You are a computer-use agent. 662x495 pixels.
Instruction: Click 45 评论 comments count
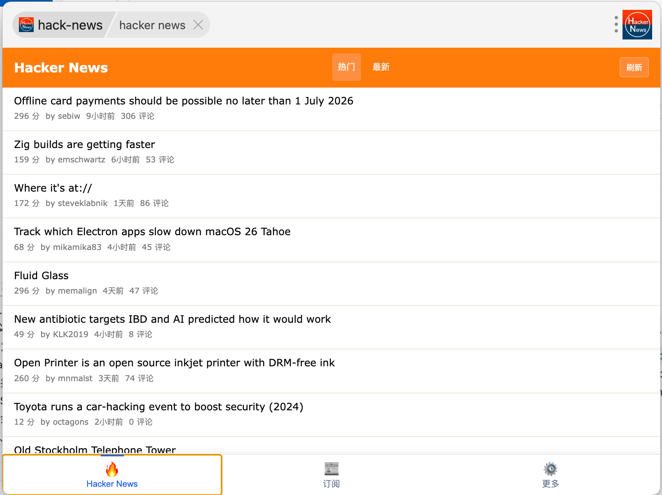(156, 247)
